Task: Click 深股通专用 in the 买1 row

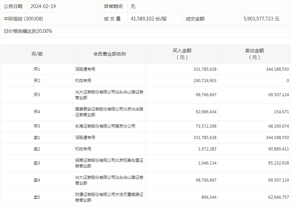Action: coord(85,69)
